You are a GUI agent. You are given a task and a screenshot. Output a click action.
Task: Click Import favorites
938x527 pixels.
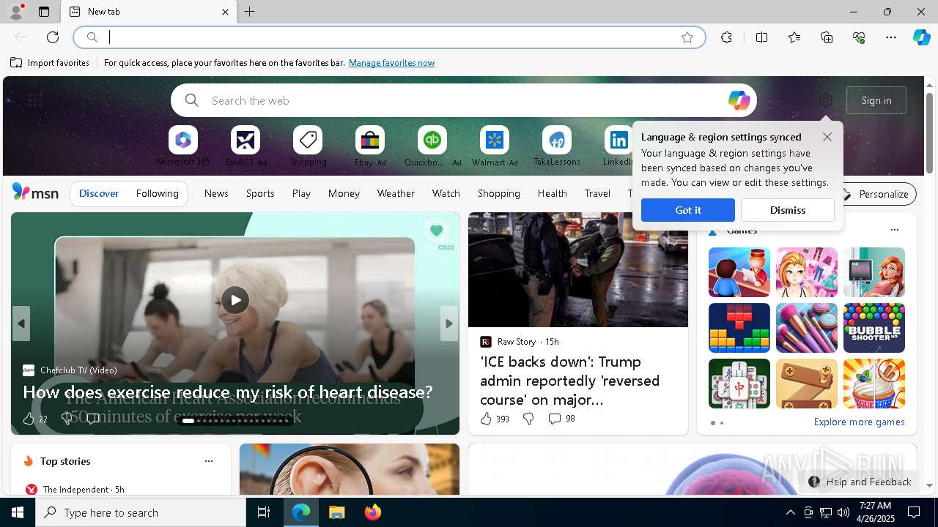tap(50, 63)
